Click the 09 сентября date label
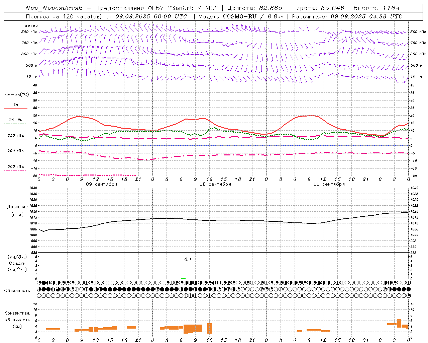The width and height of the screenshot is (428, 343). click(x=102, y=184)
